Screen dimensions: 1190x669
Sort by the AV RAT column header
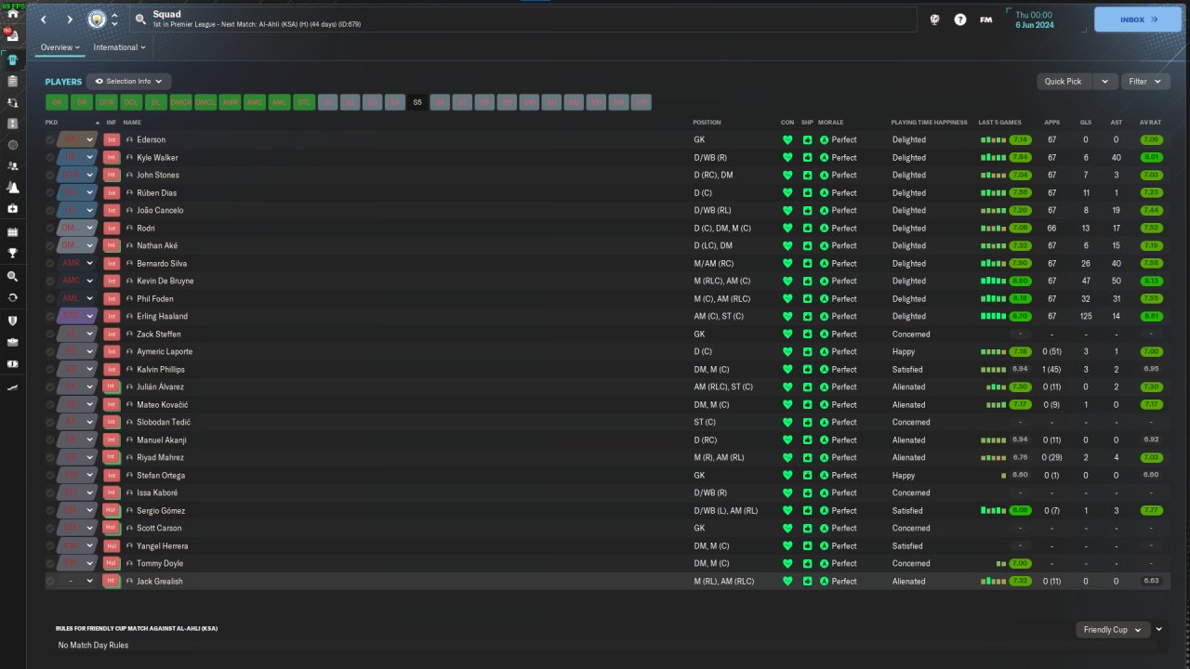click(x=1151, y=123)
